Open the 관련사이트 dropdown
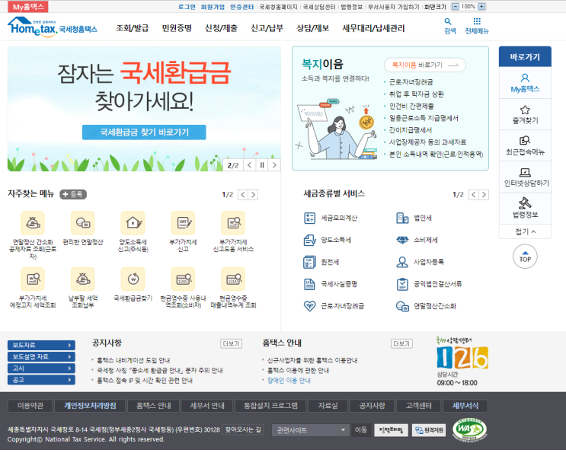The width and height of the screenshot is (566, 453). click(310, 430)
